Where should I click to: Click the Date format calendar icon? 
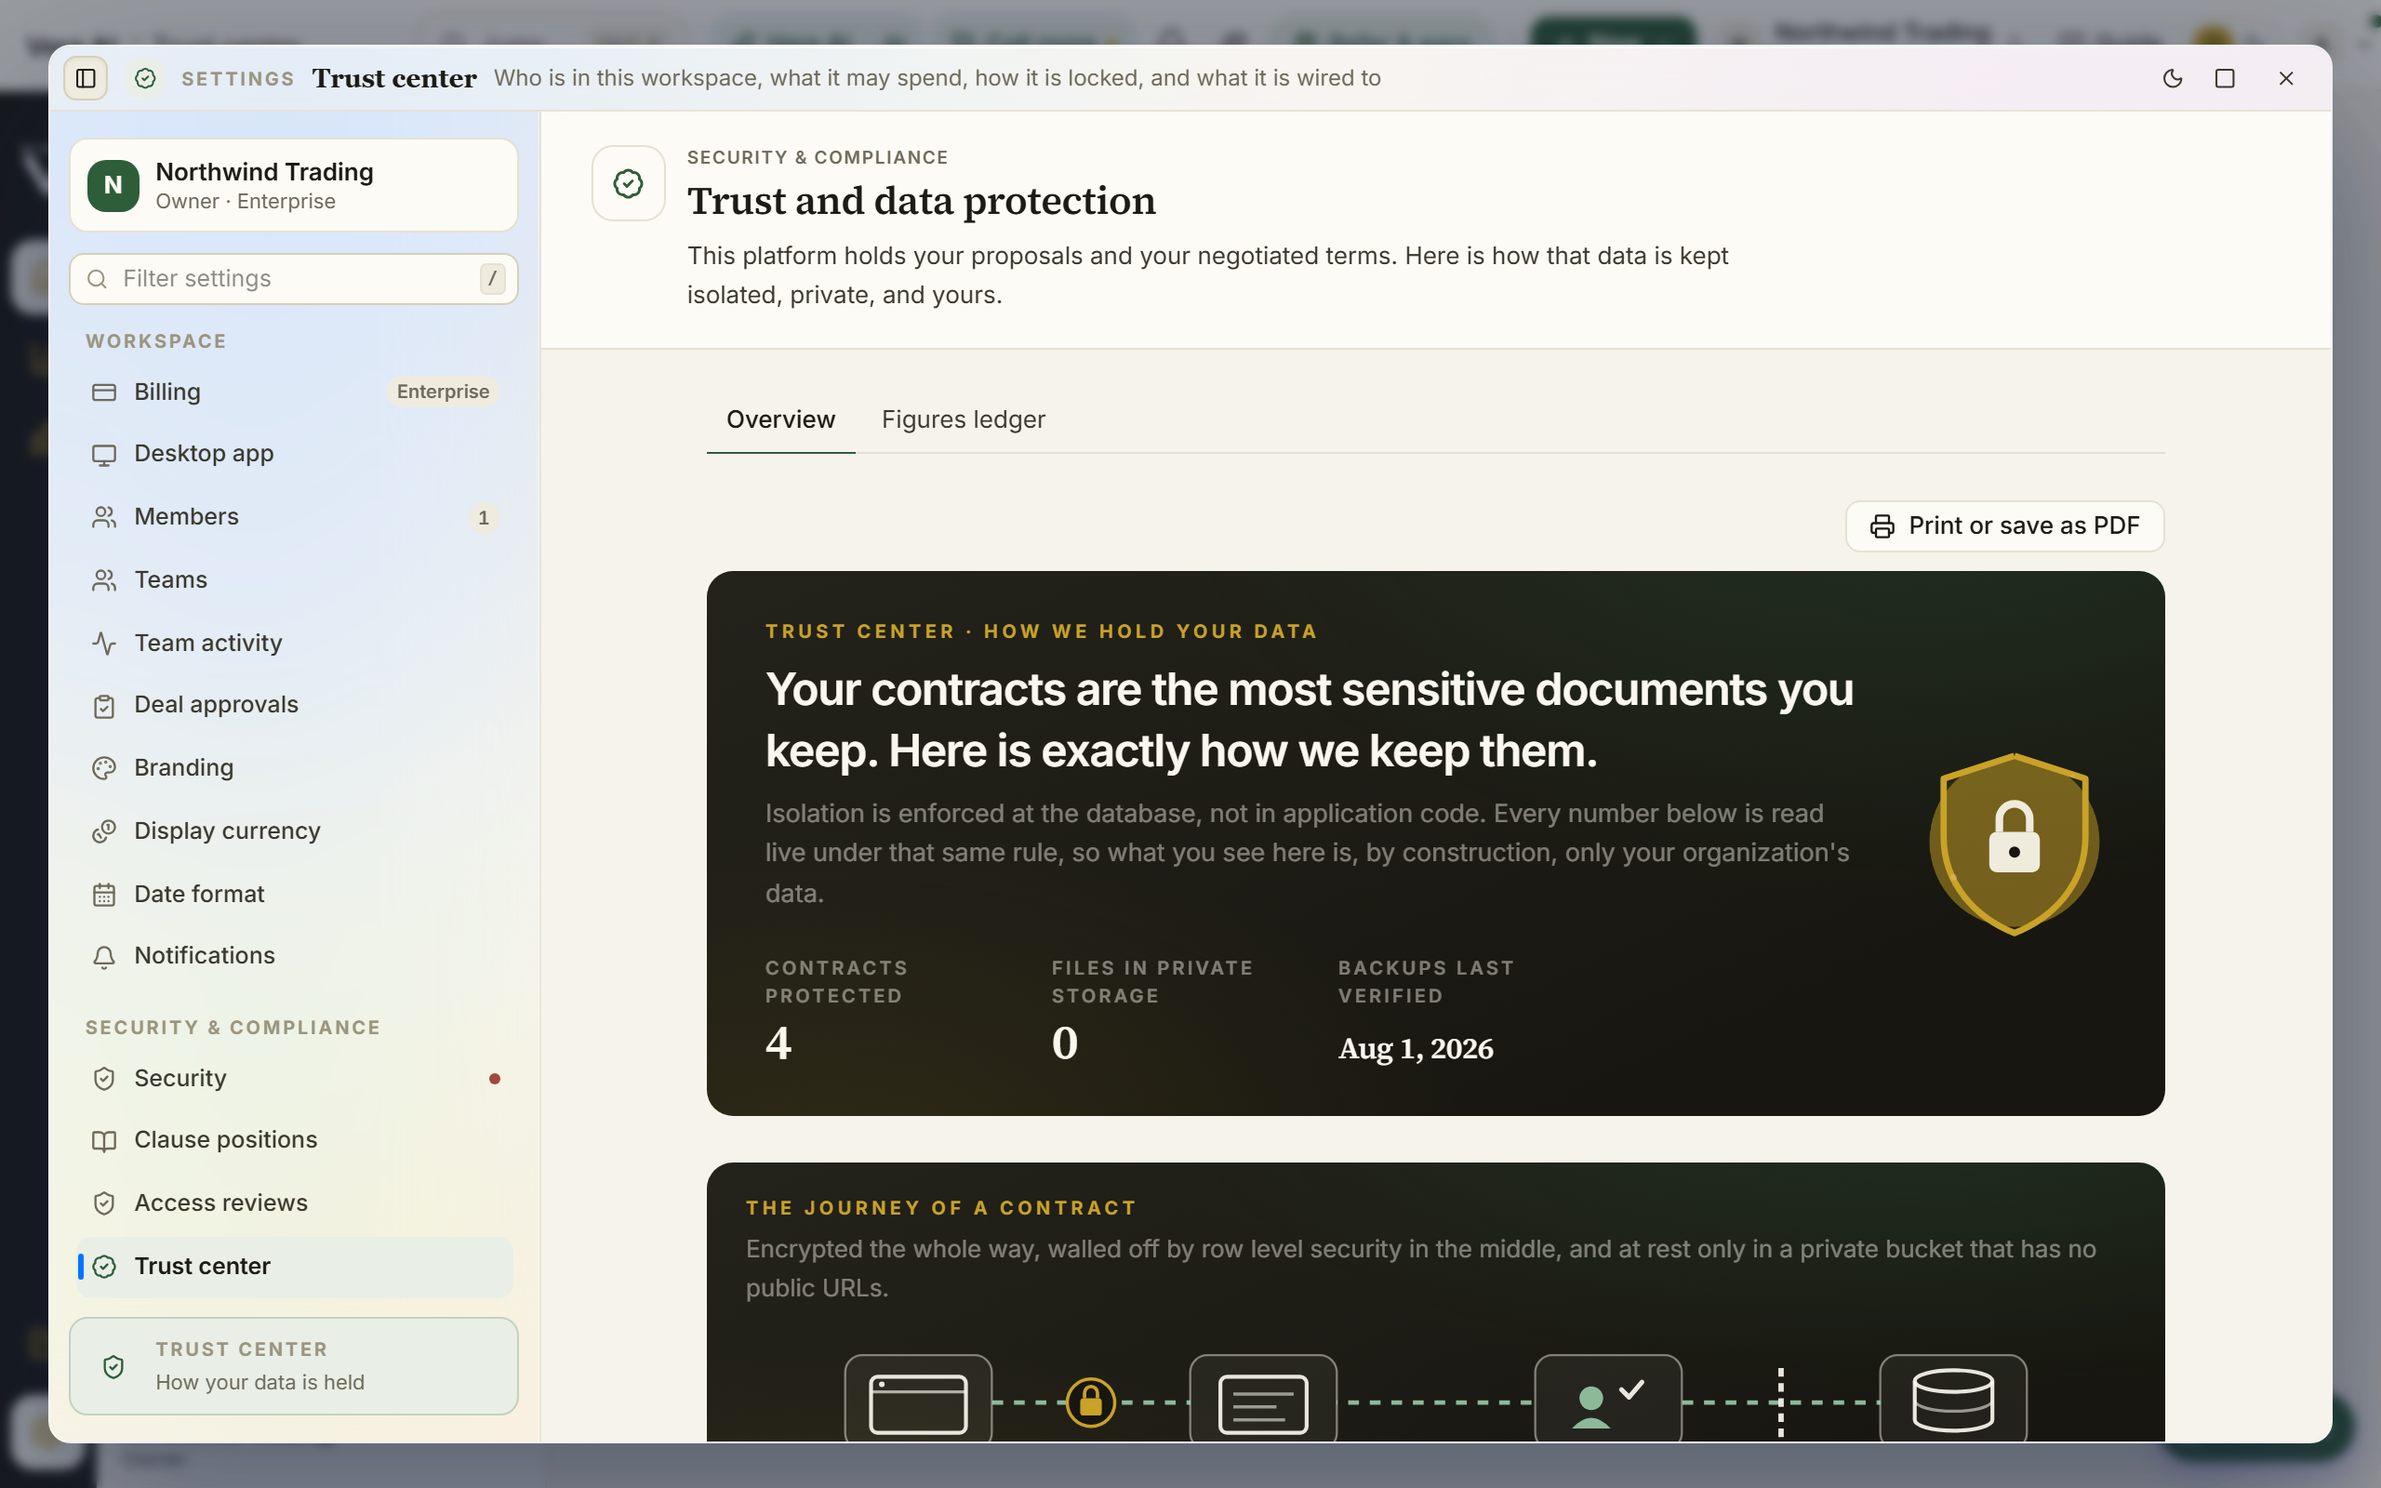(x=104, y=895)
